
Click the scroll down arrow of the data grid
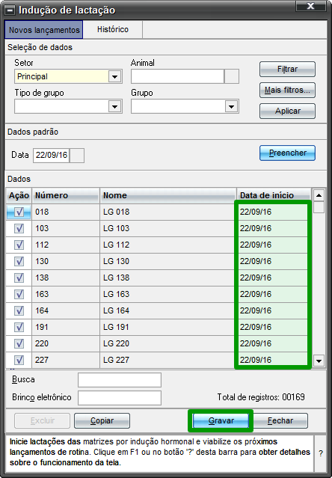tap(319, 361)
